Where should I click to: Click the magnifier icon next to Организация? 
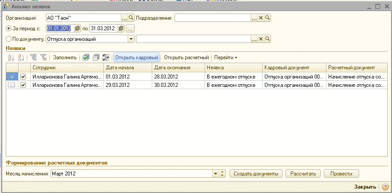click(131, 18)
